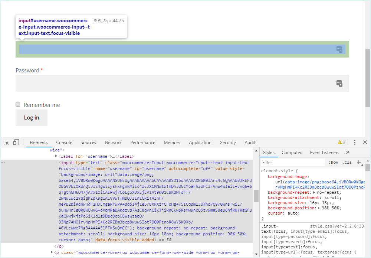This screenshot has width=371, height=258.
Task: Close the DevTools panel
Action: tap(365, 142)
